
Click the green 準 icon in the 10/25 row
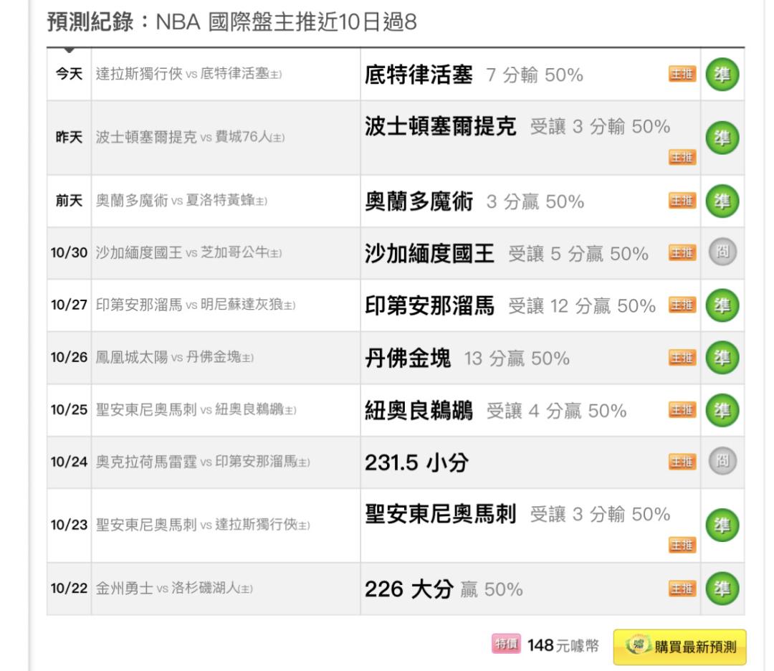[x=722, y=410]
